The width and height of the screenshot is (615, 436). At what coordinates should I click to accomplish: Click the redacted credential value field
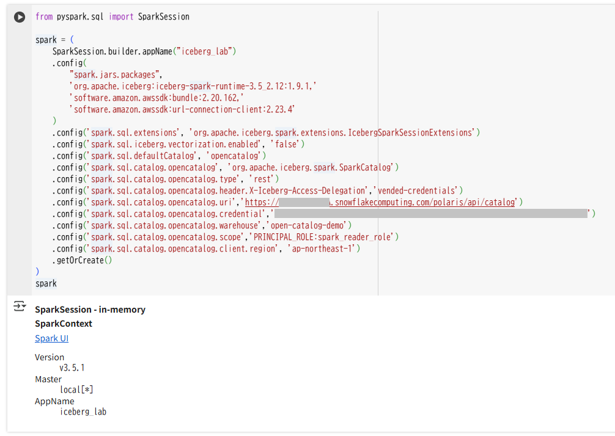point(430,214)
